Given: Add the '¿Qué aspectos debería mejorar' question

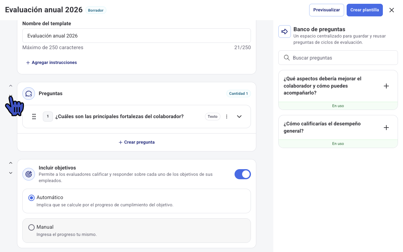Looking at the screenshot, I should point(386,86).
